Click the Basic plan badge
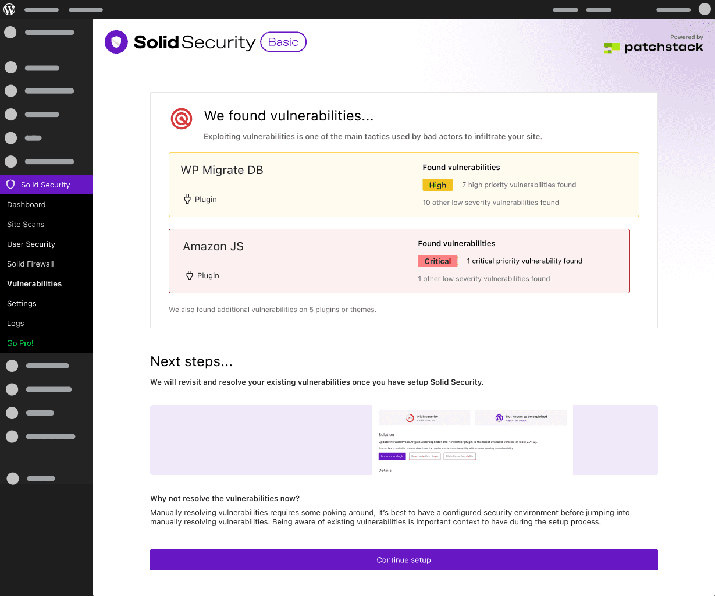Image resolution: width=715 pixels, height=596 pixels. click(283, 42)
